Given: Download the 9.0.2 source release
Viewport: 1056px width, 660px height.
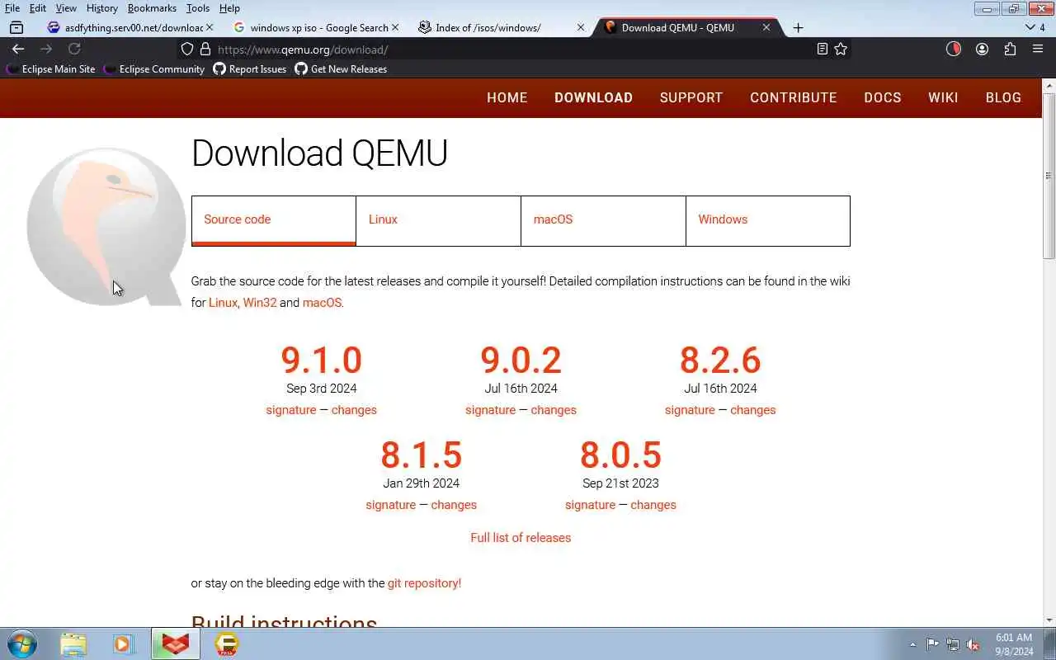Looking at the screenshot, I should pos(521,360).
